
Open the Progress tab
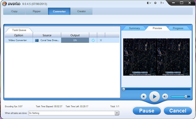(178, 28)
